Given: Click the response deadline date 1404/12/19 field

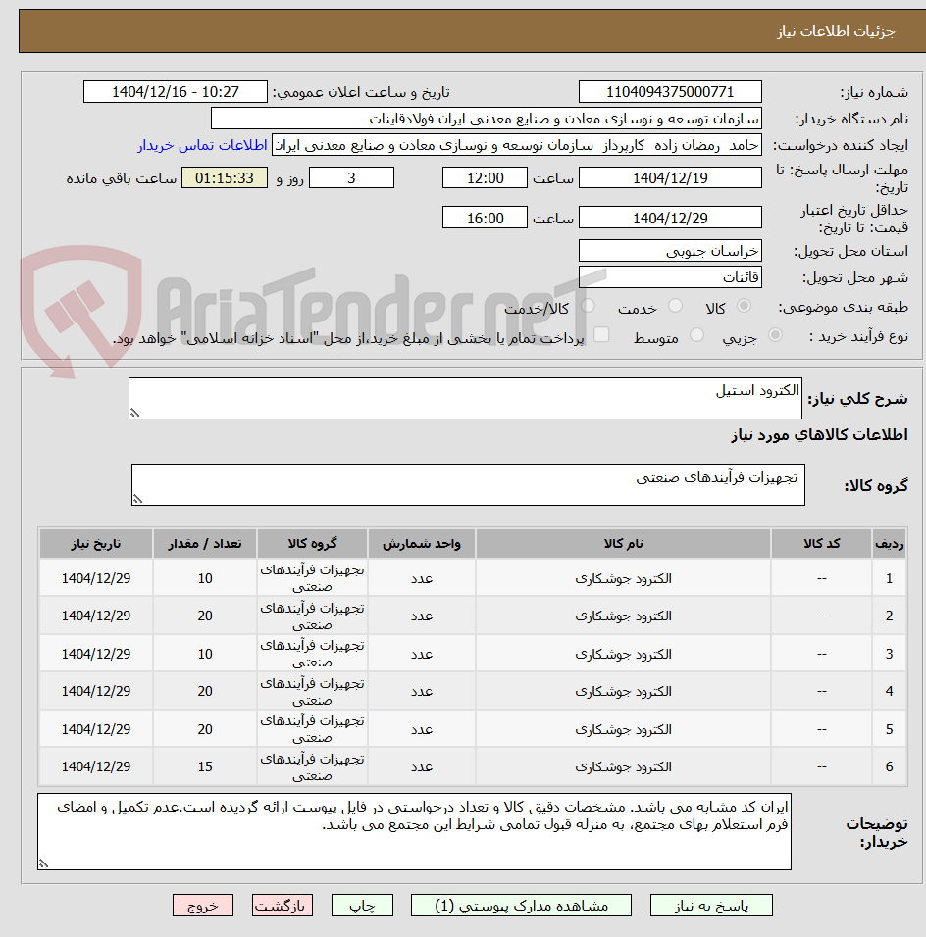Looking at the screenshot, I should pos(670,178).
